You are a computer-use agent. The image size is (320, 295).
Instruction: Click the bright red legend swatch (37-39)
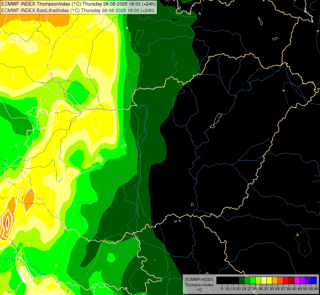pos(286,280)
